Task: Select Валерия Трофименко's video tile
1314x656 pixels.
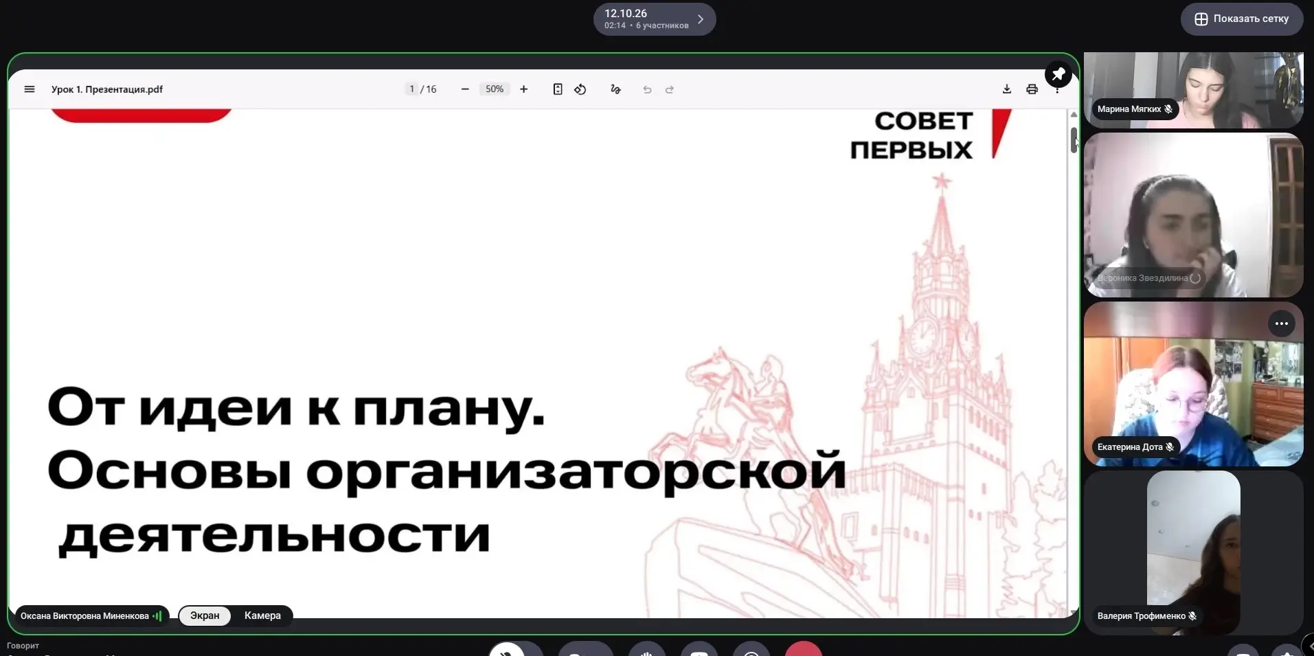Action: (x=1194, y=553)
